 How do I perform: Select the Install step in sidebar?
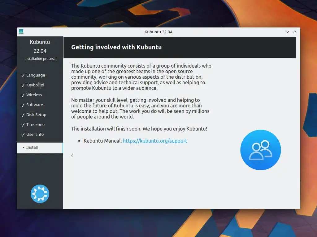[x=40, y=148]
